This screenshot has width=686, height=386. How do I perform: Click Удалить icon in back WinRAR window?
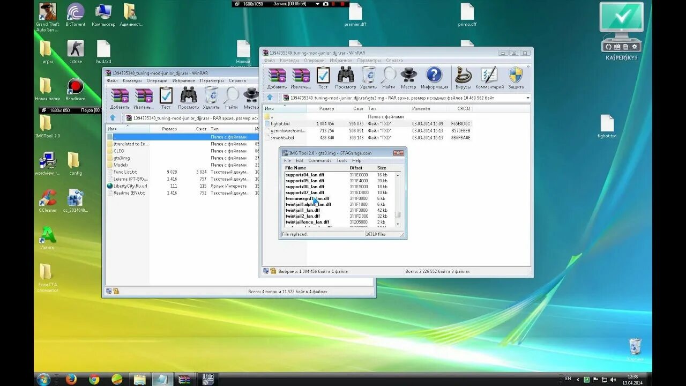[x=211, y=99]
